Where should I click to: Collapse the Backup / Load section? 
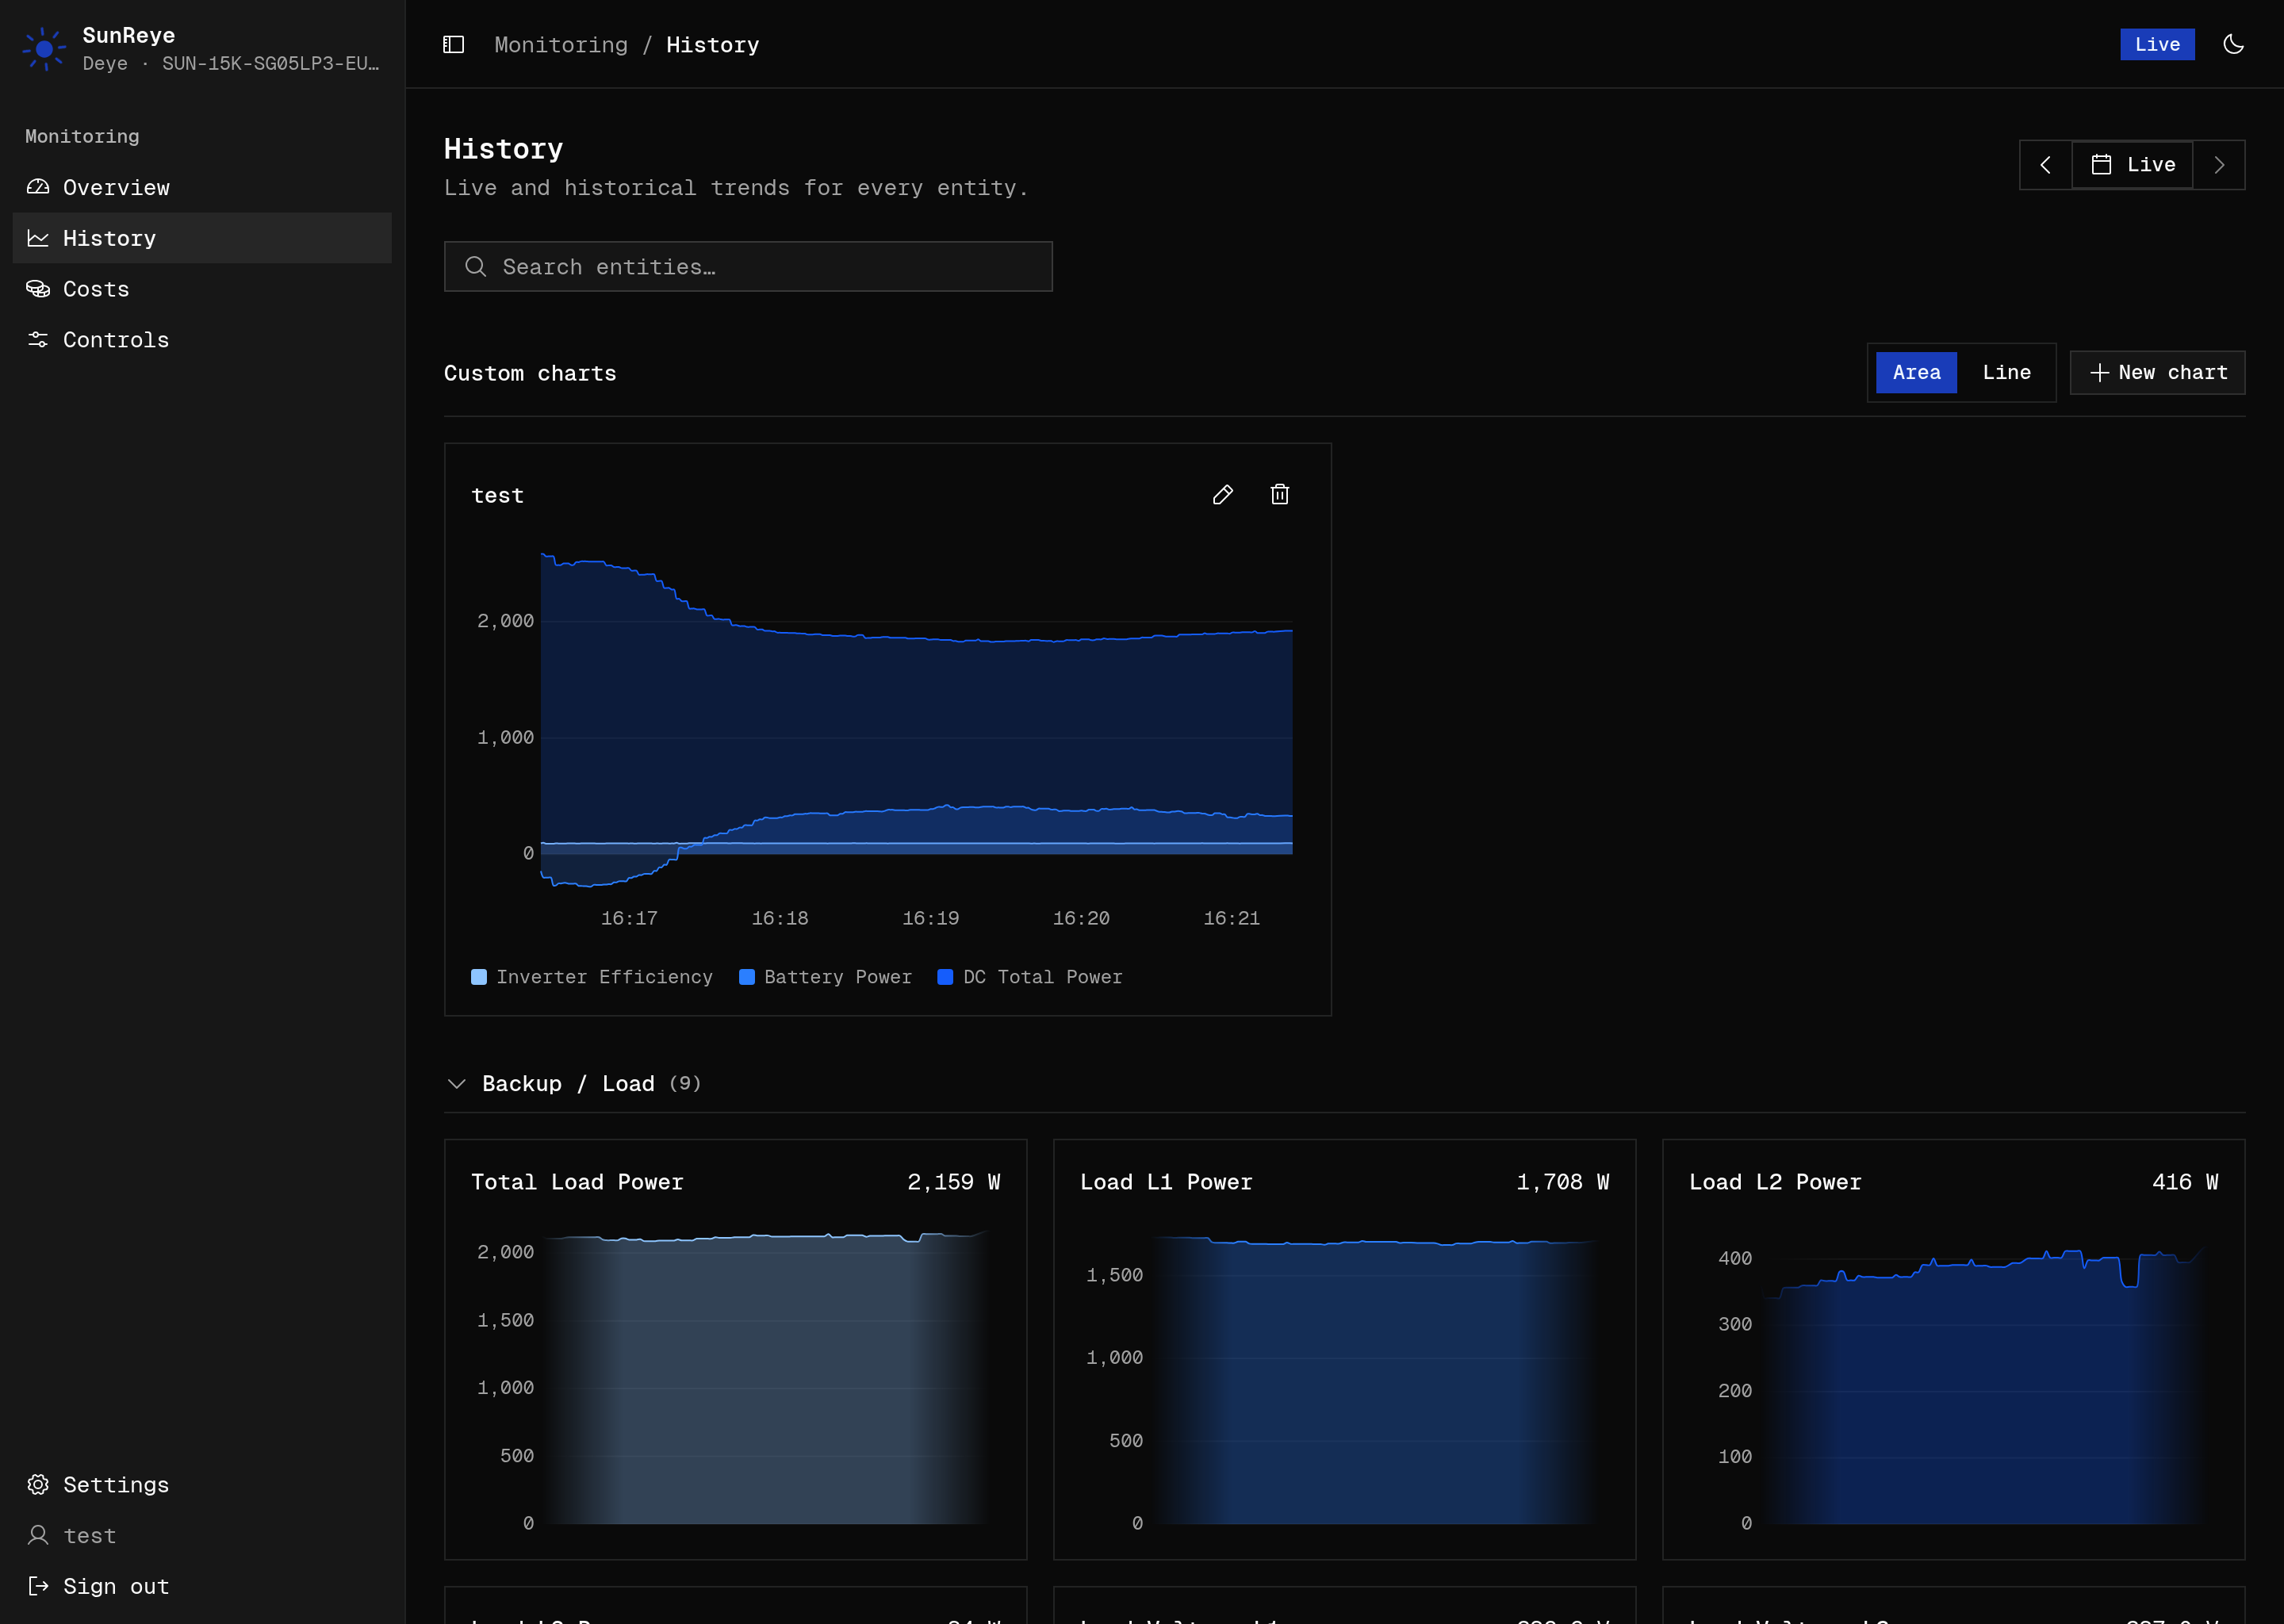pos(457,1084)
